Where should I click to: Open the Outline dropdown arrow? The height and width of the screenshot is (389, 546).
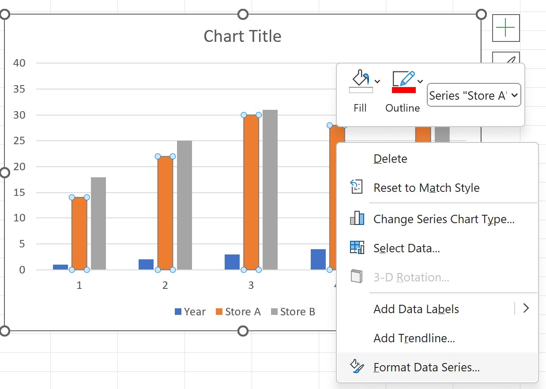point(419,81)
